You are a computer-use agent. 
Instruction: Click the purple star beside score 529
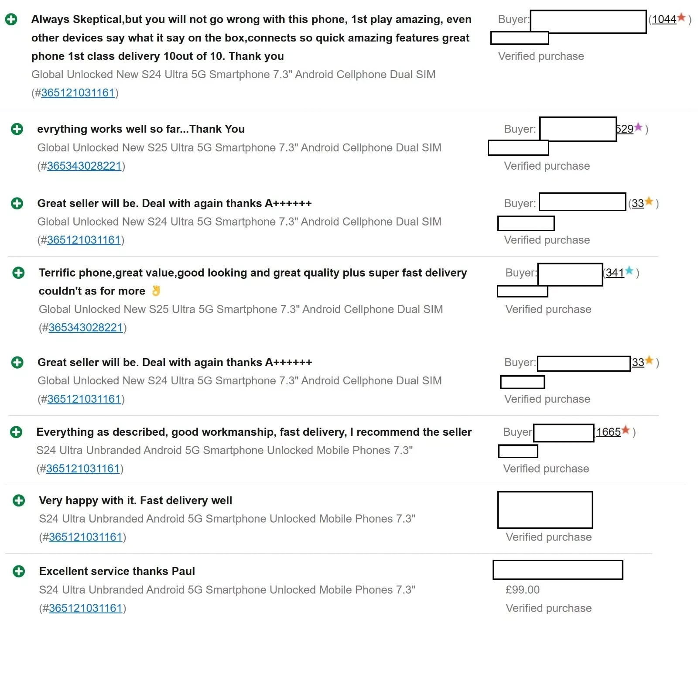click(638, 128)
